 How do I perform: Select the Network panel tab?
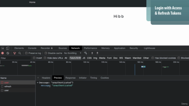point(76,48)
